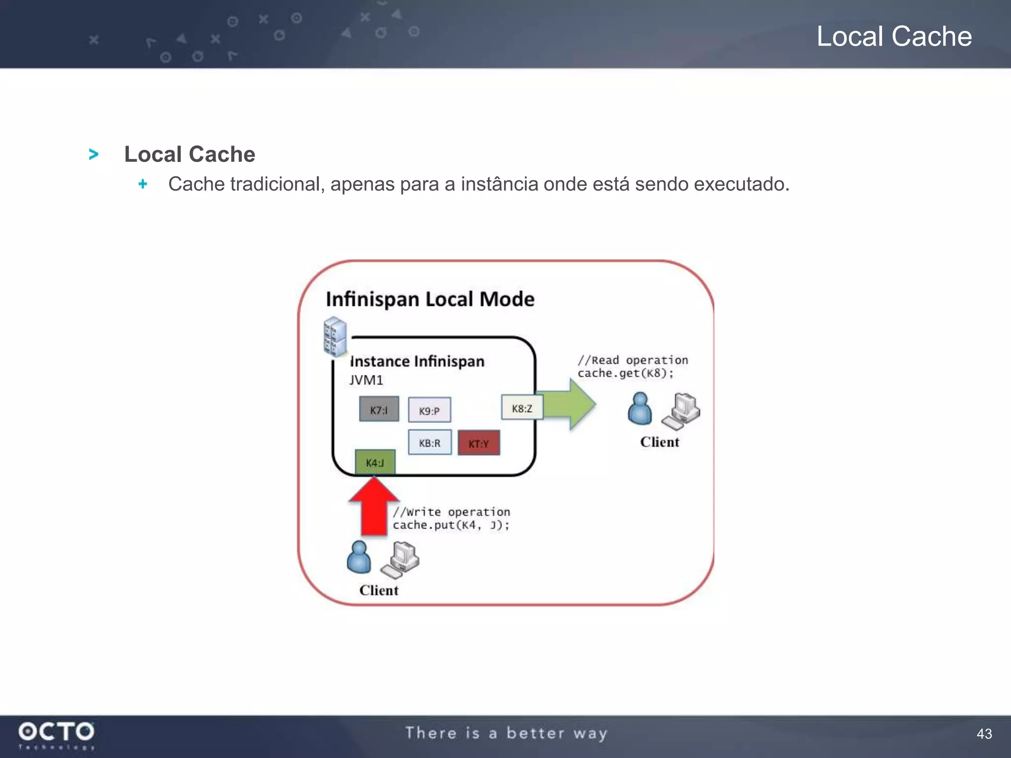This screenshot has height=758, width=1011.
Task: Select the K8:Z cache entry box
Action: click(522, 408)
